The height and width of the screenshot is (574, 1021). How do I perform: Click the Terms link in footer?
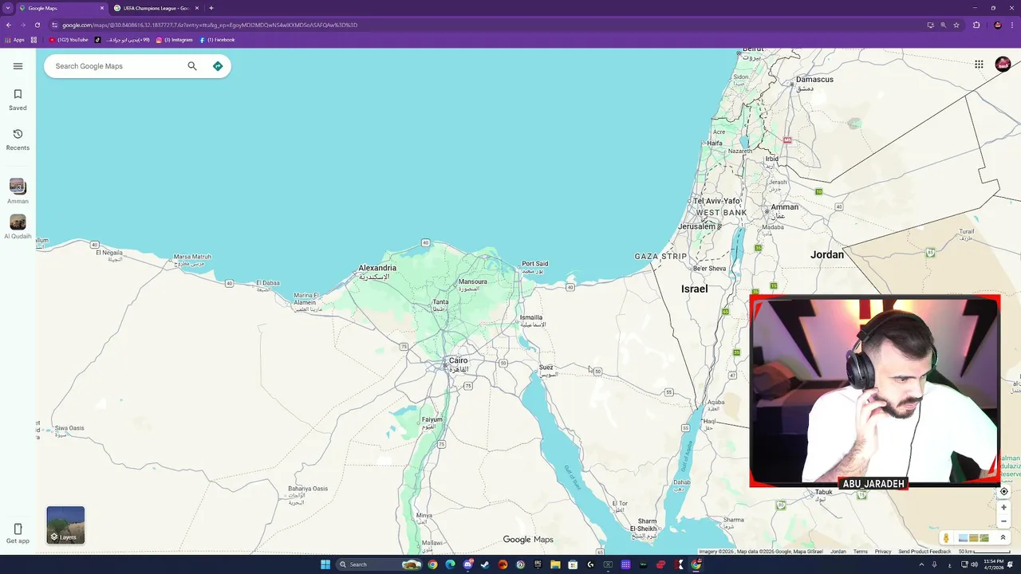(860, 552)
